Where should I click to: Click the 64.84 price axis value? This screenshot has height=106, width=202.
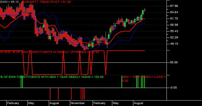tap(174, 12)
